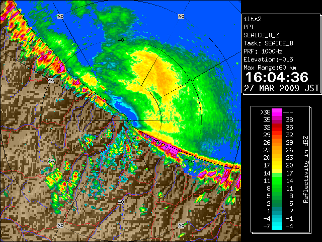Click the '-7' legend label
Image resolution: width=322 pixels, height=242 pixels.
coord(267,226)
